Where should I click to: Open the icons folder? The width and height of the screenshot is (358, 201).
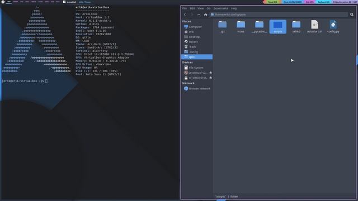241,27
